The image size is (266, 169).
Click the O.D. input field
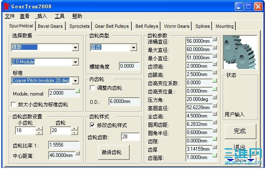[x=124, y=101]
